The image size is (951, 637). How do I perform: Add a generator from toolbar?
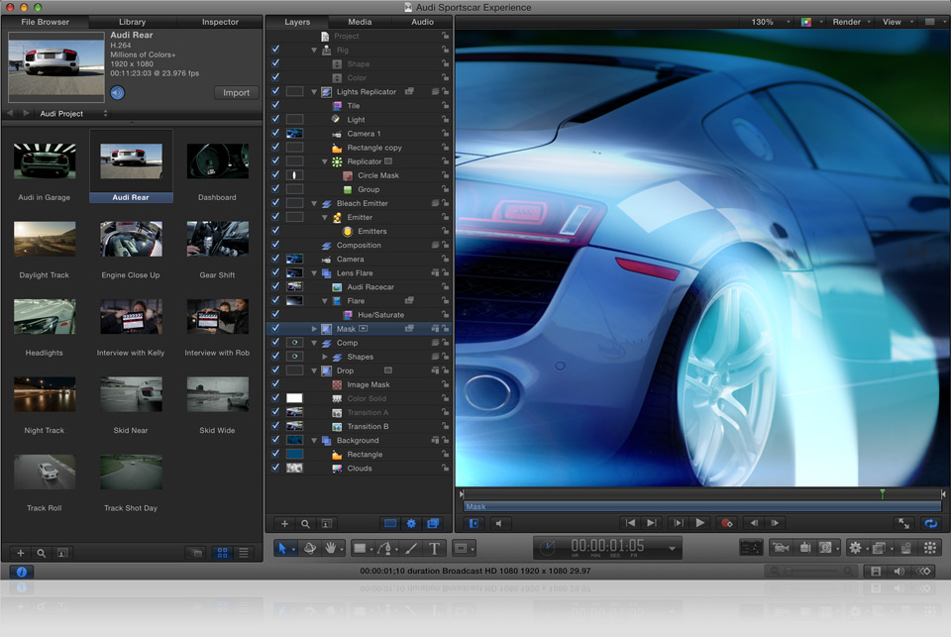826,548
